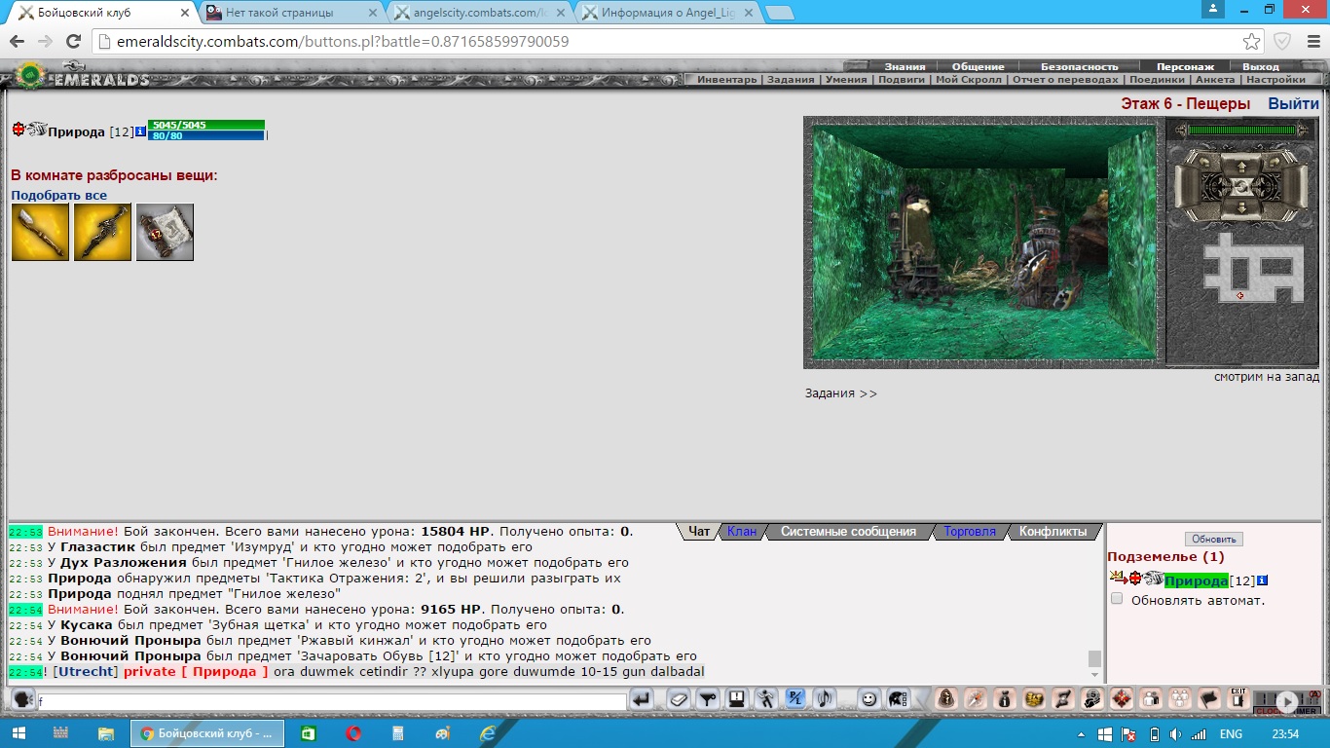The width and height of the screenshot is (1330, 748).
Task: Click the blue mana bar 80/80
Action: coord(206,135)
